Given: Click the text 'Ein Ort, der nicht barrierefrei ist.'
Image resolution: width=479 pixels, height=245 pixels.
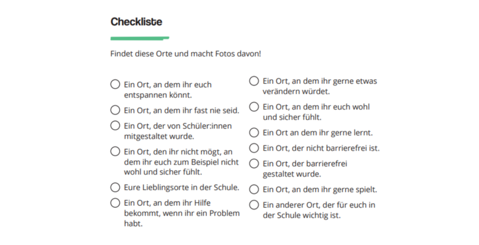Looking at the screenshot, I should click(x=321, y=148).
